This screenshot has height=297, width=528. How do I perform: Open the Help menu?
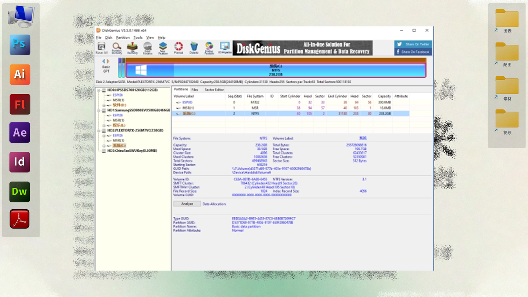(162, 37)
